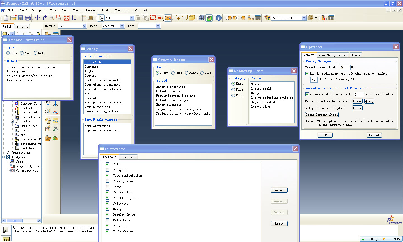Select Face type in Create Partition
This screenshot has width=403, height=242.
tap(22, 53)
